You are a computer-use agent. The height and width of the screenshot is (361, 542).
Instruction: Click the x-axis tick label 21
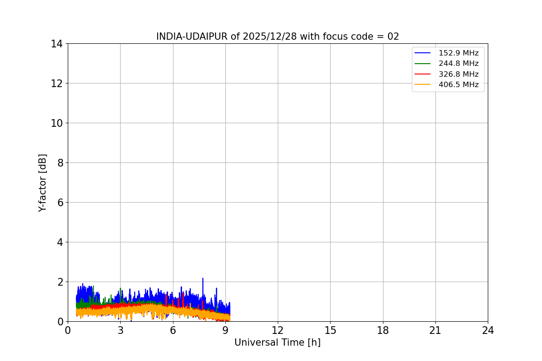[435, 331]
